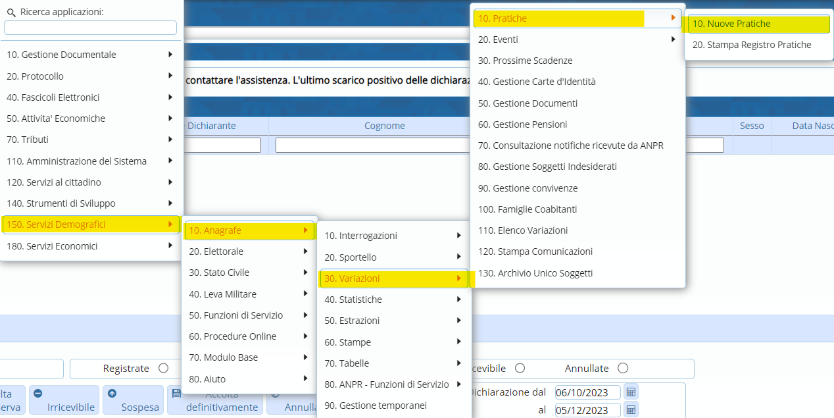Select the Irricevibile filter radio button

click(x=520, y=369)
